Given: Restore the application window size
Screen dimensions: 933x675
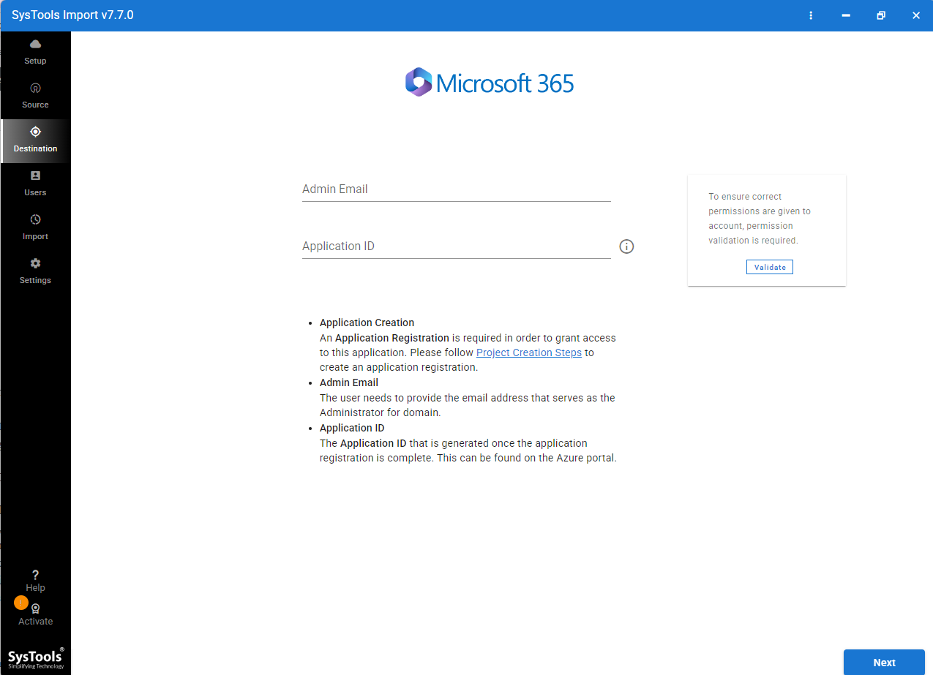Looking at the screenshot, I should [x=881, y=15].
